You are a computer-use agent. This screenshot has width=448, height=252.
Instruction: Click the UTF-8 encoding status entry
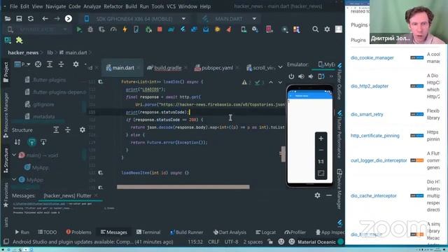click(x=232, y=242)
